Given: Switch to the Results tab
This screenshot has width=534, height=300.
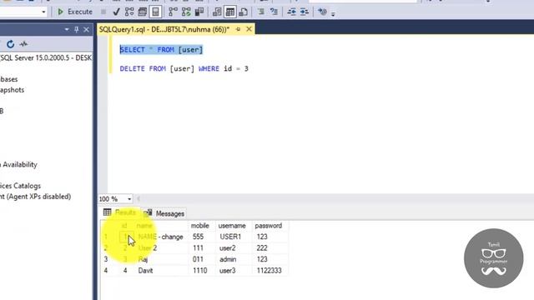Looking at the screenshot, I should tap(120, 213).
